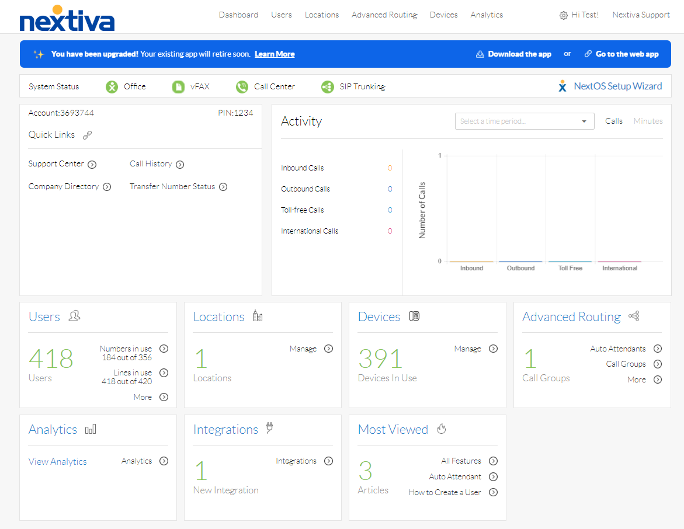Click the Call Groups arrow icon

[657, 364]
